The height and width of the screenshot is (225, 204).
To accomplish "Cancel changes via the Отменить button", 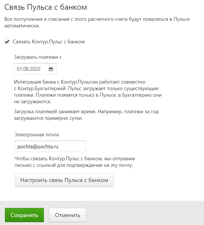I will click(68, 215).
